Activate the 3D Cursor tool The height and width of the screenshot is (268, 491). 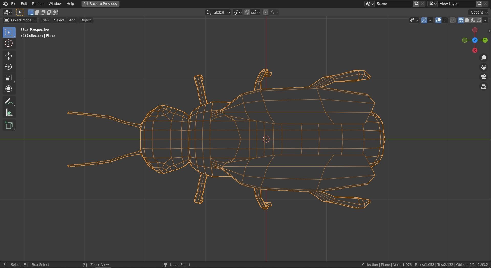9,43
